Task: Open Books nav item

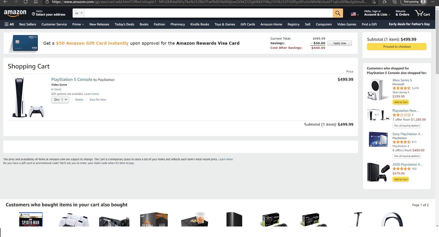Action: pyautogui.click(x=144, y=25)
